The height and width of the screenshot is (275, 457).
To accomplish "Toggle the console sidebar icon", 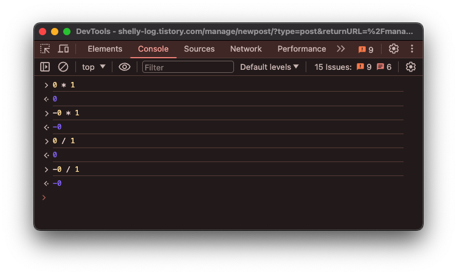I will point(45,67).
